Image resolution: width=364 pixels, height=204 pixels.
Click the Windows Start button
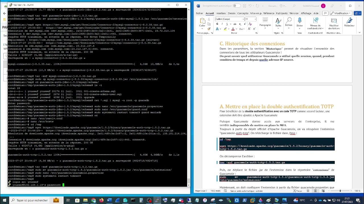(x=4, y=200)
